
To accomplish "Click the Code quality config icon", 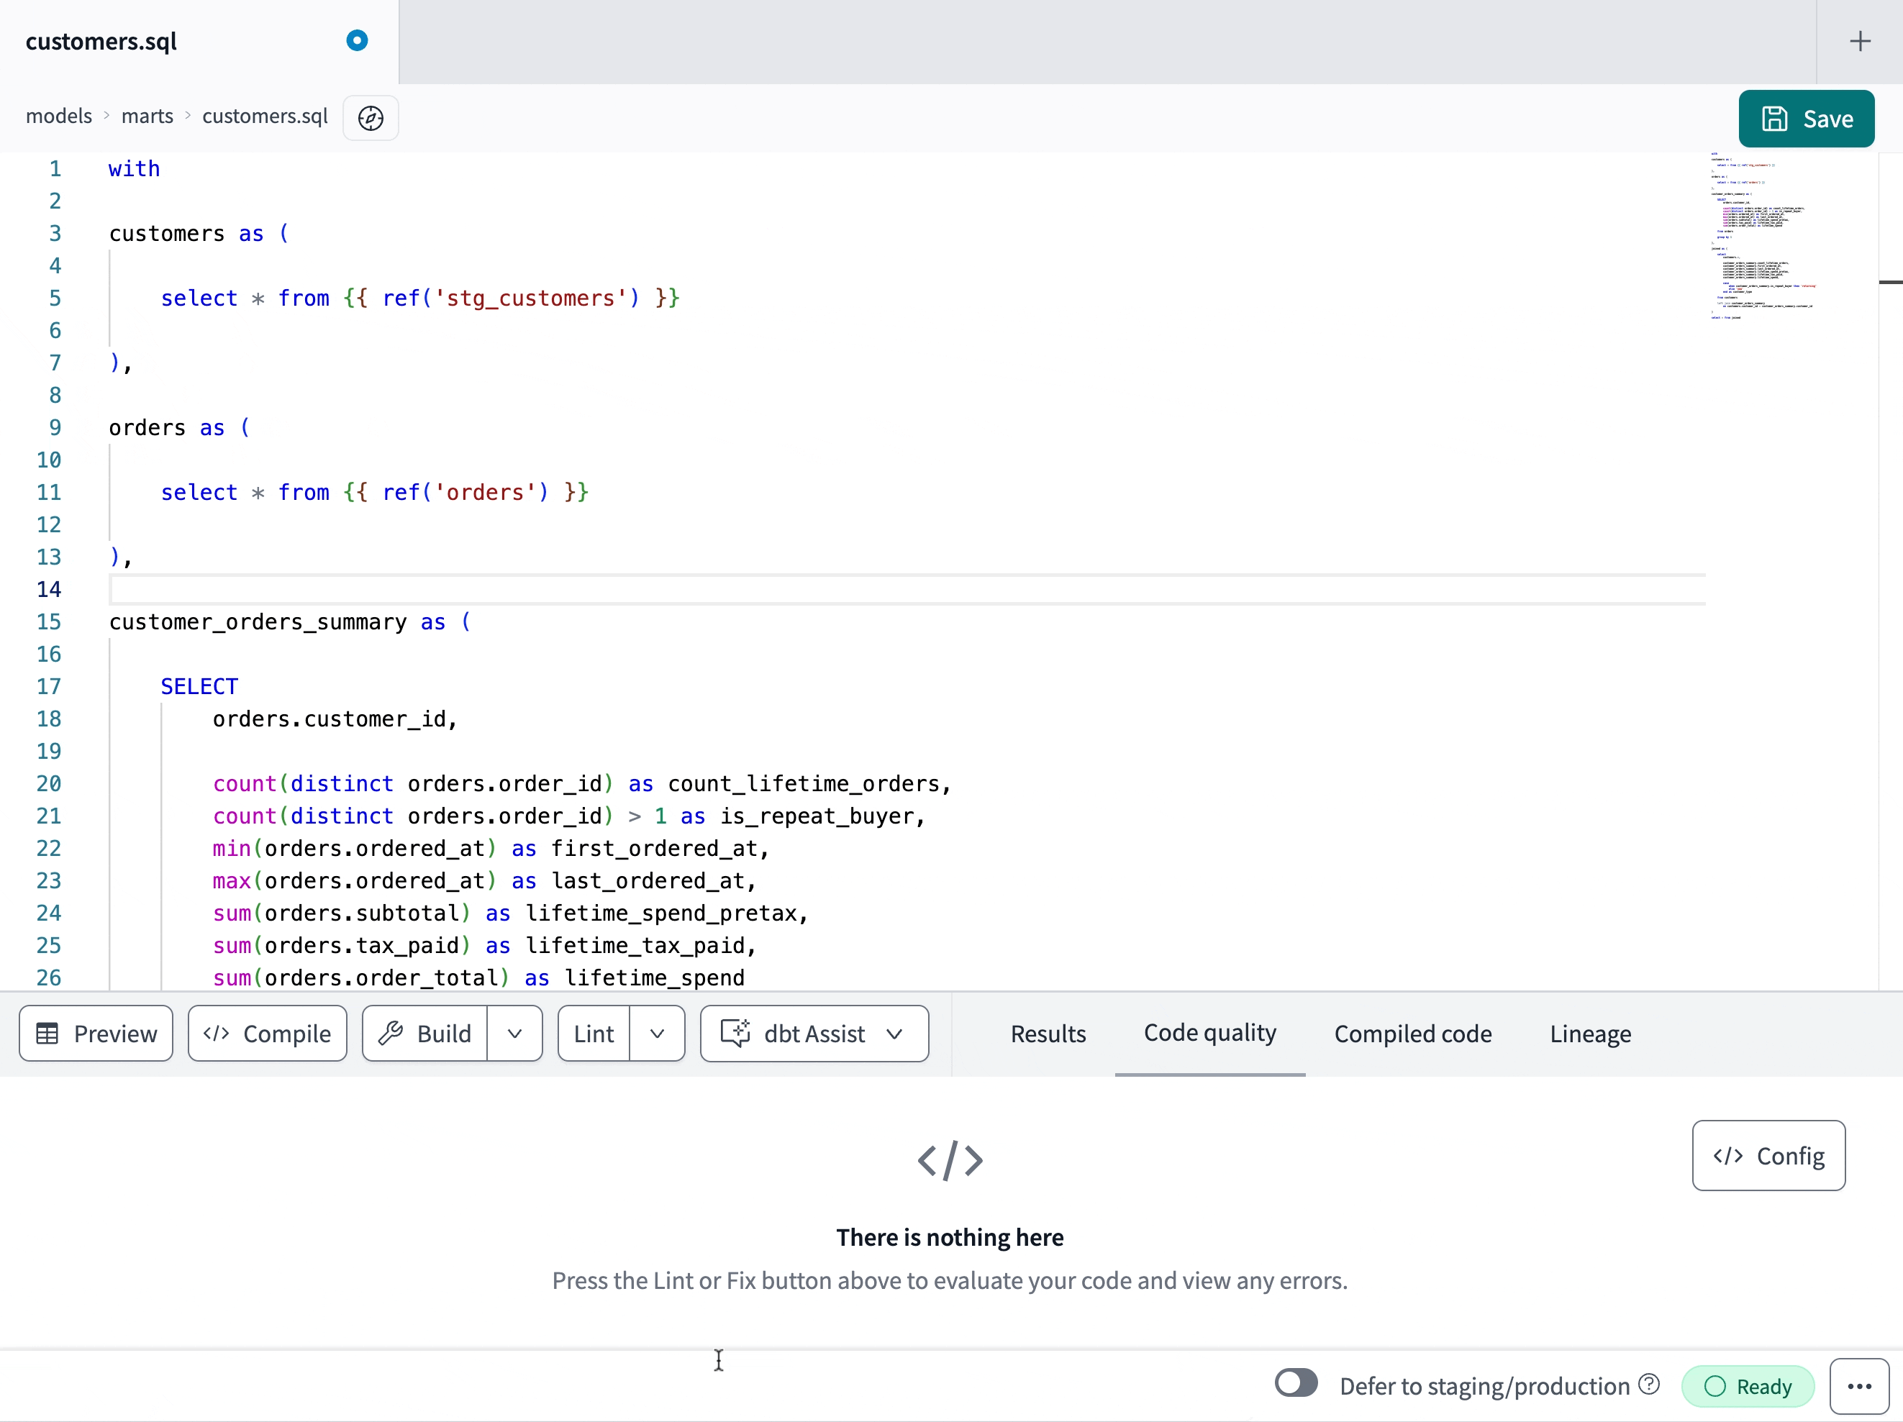I will point(1768,1154).
